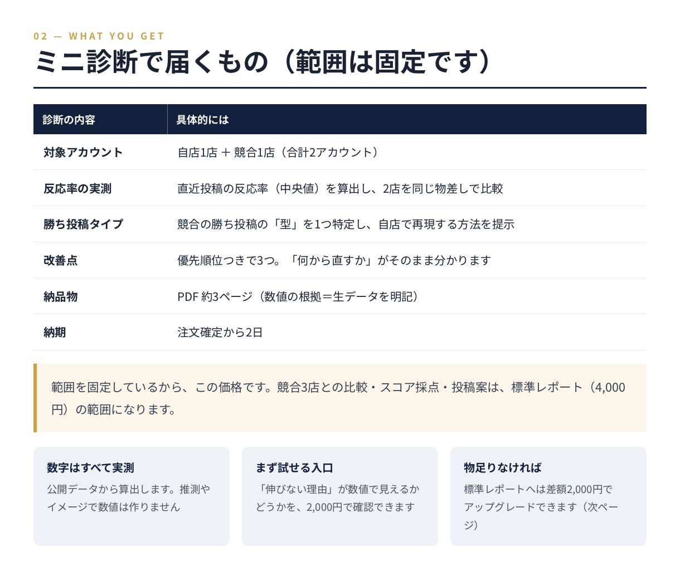680x566 pixels.
Task: Click the text 'PDF 約3ページ（数値の根拠＝生データを明記）'
Action: [x=299, y=297]
